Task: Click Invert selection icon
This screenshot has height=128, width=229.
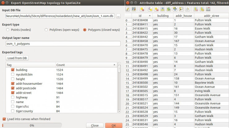Action: point(169,9)
